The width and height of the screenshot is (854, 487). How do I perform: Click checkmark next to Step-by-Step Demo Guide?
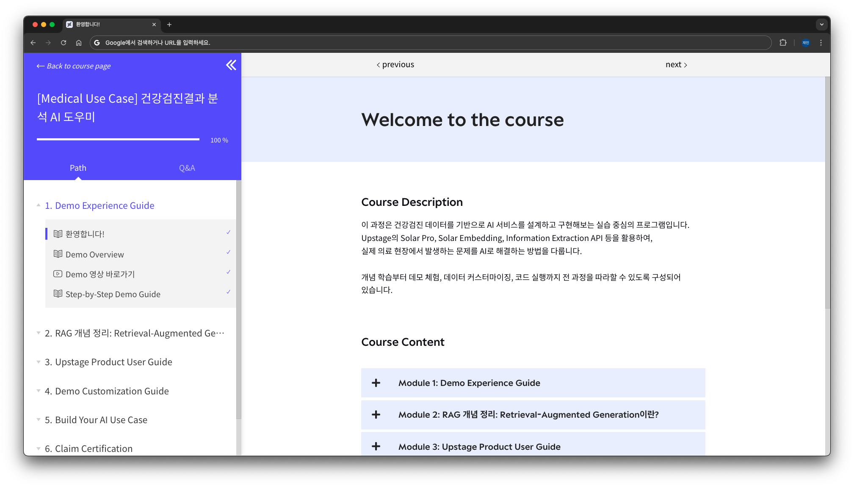pyautogui.click(x=228, y=292)
